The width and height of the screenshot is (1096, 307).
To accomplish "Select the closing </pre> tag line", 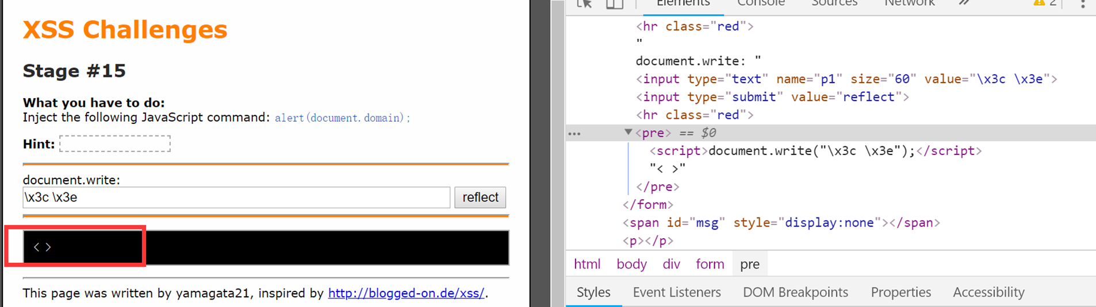I will click(x=657, y=187).
